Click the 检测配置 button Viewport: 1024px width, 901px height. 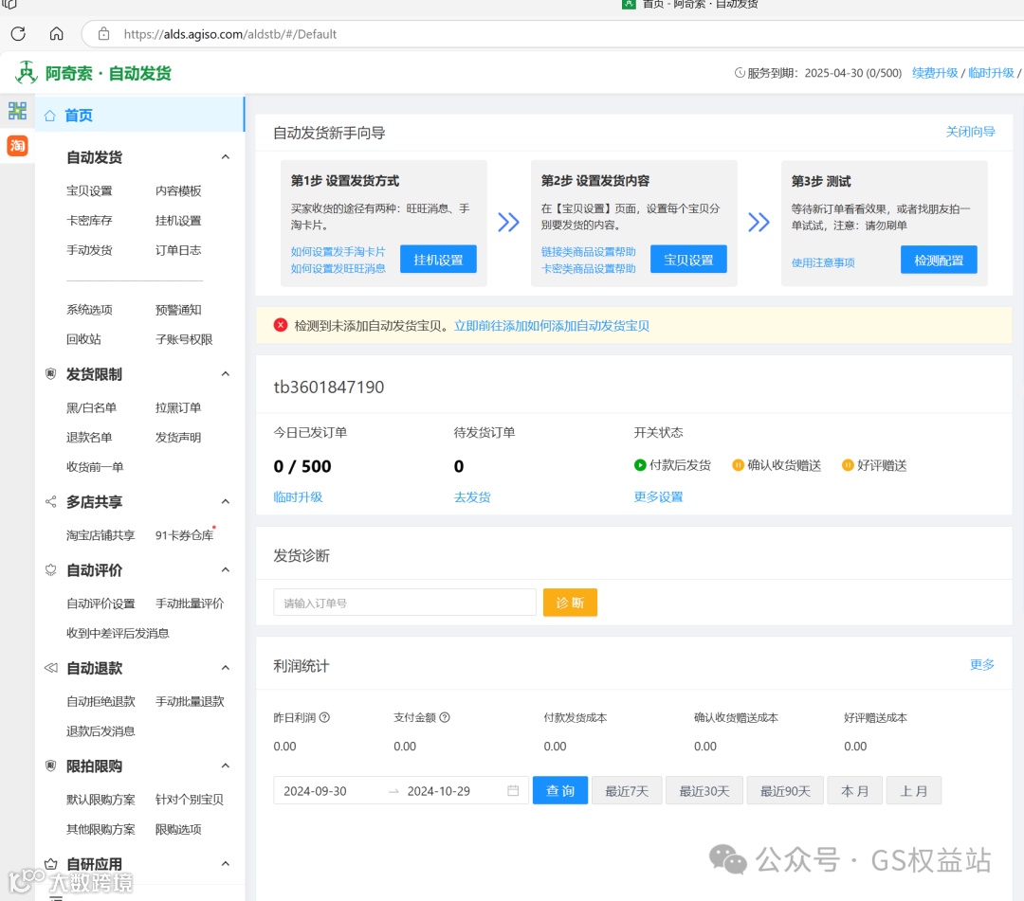(939, 260)
